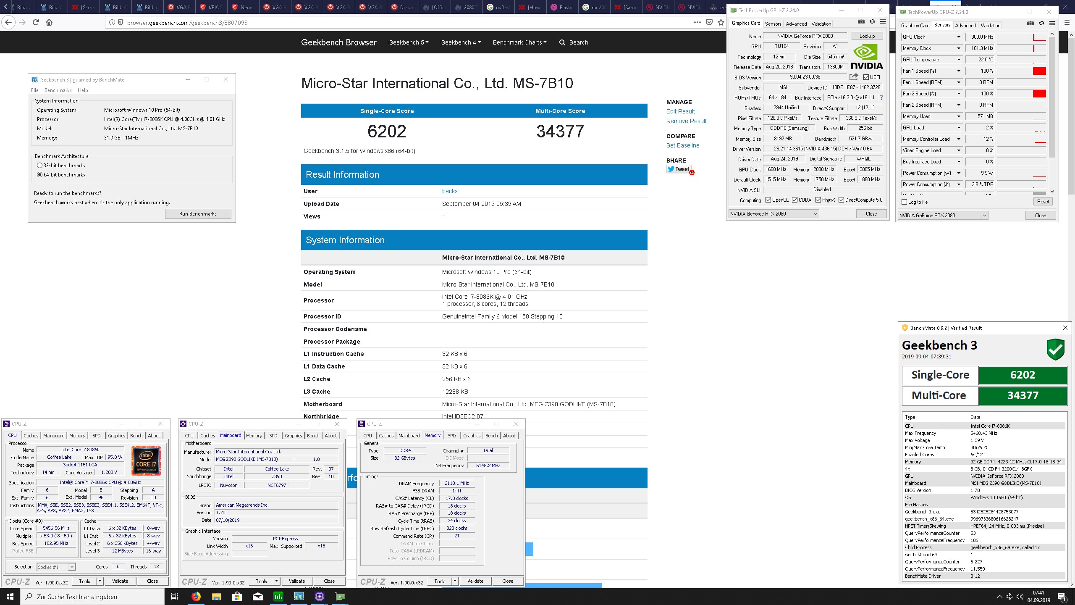Screen dimensions: 1075x605
Task: Open the notification center icon
Action: click(x=1062, y=597)
